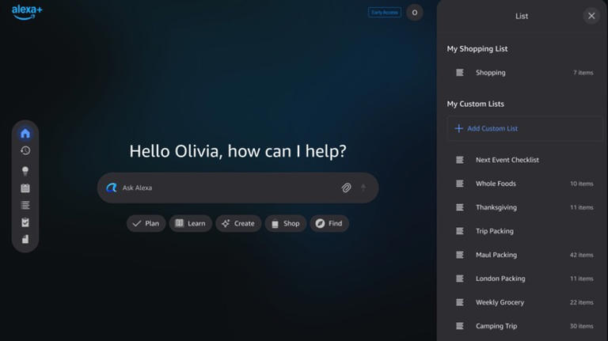Open the checklist clipboard icon in sidebar

tap(25, 222)
